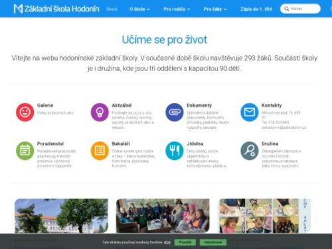Open the purple Aktuálně lightbulb icon
Image resolution: width=332 pixels, height=249 pixels.
(100, 112)
